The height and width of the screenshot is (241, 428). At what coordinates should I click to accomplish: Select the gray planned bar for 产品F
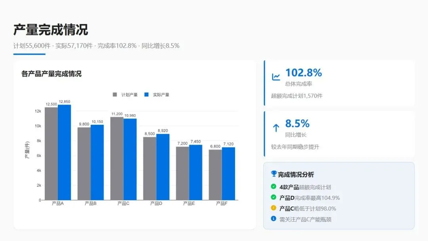[215, 175]
